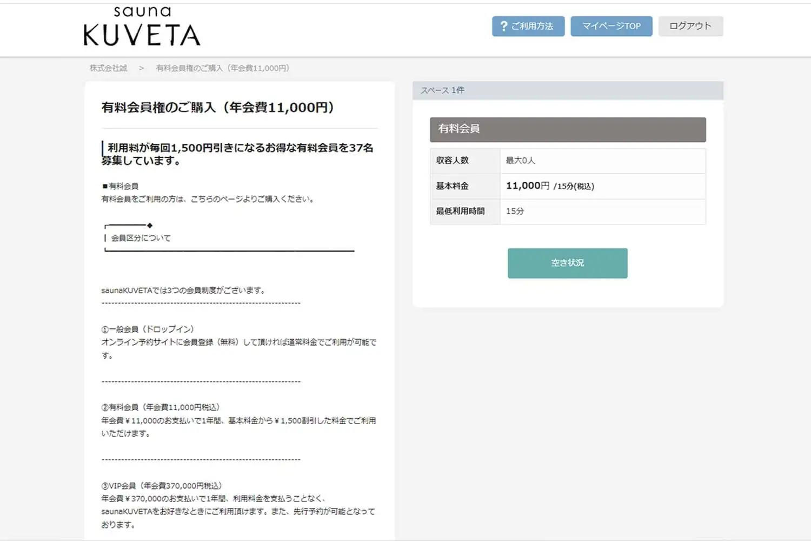Open the 株式会社誠 breadcrumb link
The width and height of the screenshot is (811, 541).
(108, 68)
